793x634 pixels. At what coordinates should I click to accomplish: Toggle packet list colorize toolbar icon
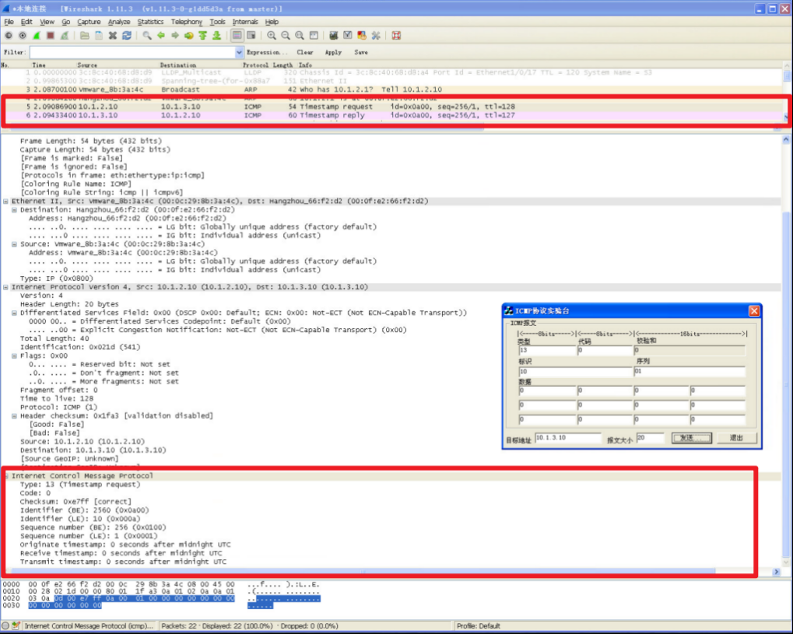pos(237,36)
